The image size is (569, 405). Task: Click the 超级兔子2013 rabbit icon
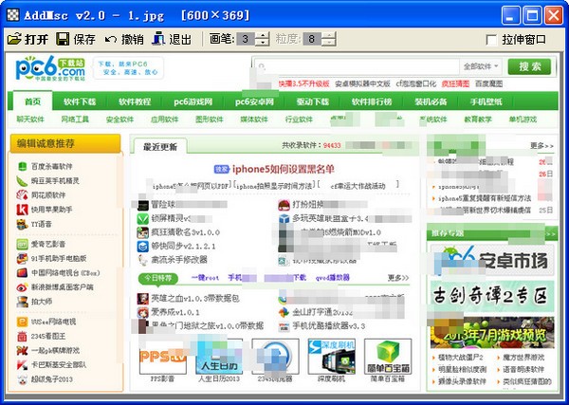pos(22,379)
